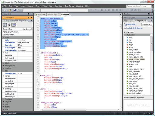Viewport: 155px width, 116px height.
Task: Click the Center alignment toolbar icon
Action: point(117,10)
